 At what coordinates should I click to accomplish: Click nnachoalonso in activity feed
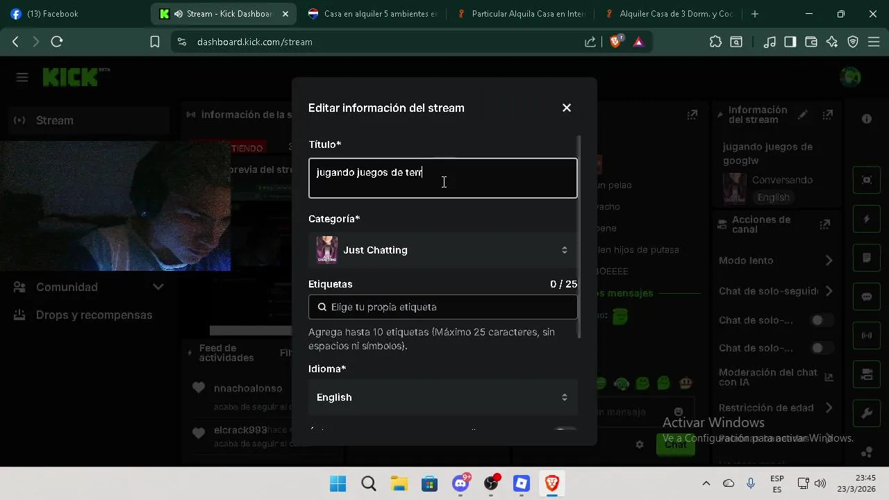click(x=248, y=388)
